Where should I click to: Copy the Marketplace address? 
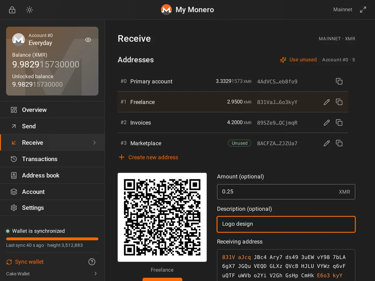click(339, 143)
